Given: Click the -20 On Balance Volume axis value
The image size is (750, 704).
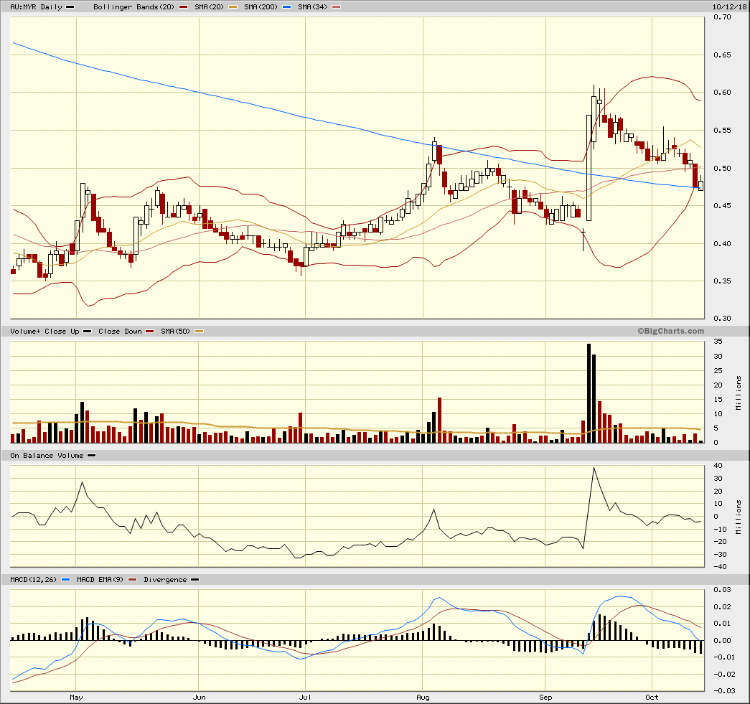Looking at the screenshot, I should click(720, 541).
